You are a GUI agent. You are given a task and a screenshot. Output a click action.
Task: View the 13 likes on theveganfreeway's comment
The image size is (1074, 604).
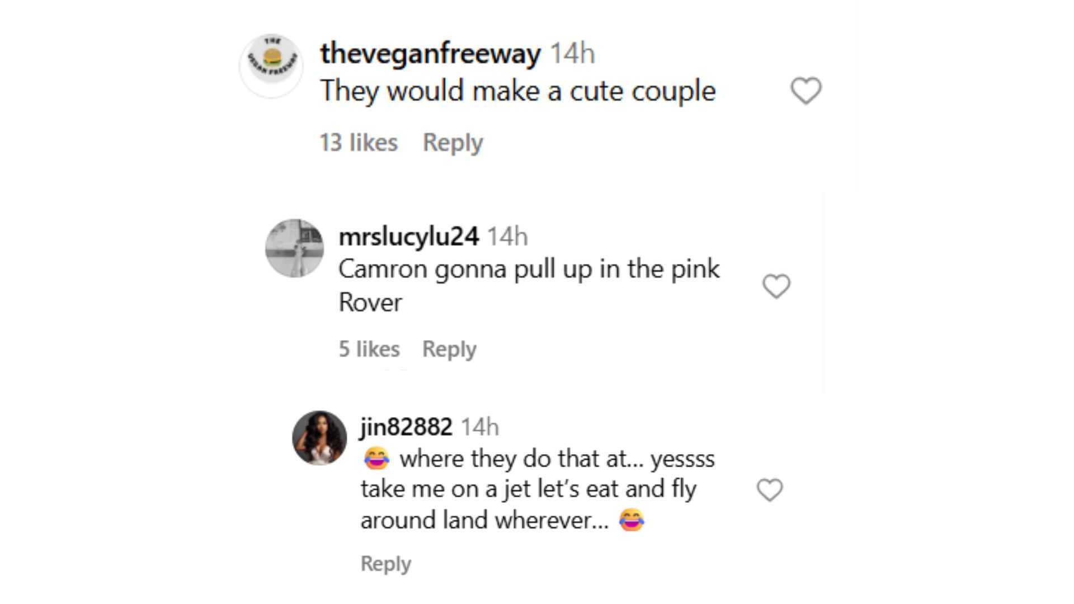[x=359, y=143]
